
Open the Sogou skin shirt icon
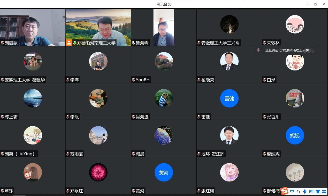click(x=318, y=191)
